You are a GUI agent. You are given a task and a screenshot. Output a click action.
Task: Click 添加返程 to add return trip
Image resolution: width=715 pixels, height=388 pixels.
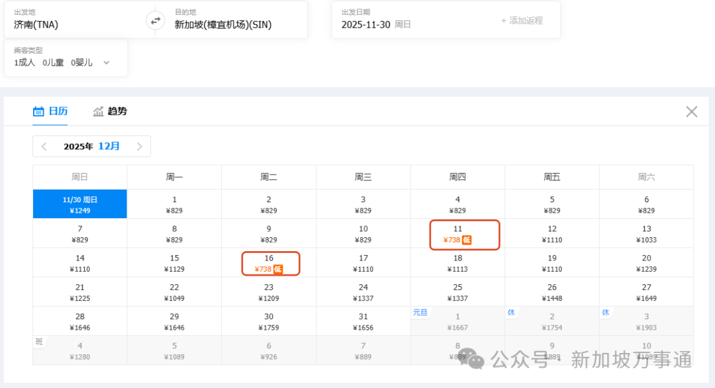point(522,20)
